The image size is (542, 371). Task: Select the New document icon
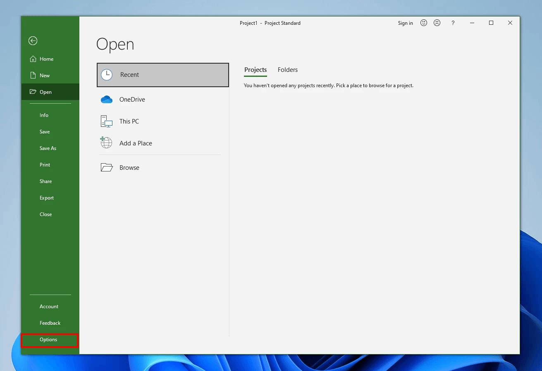[33, 75]
